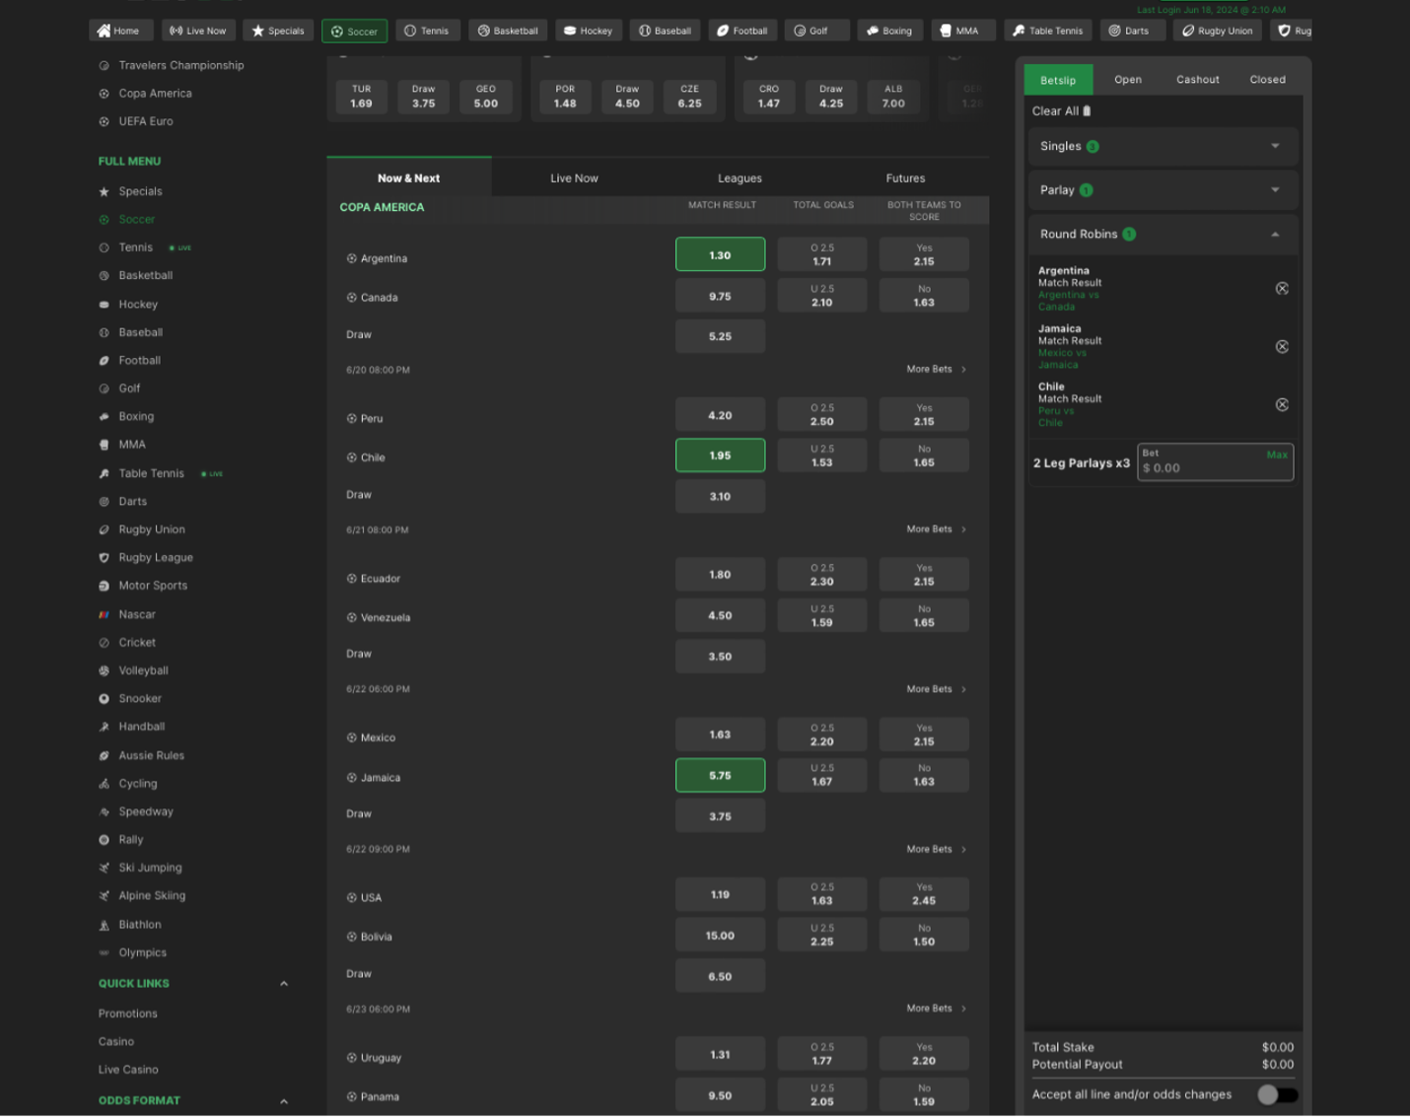This screenshot has width=1410, height=1120.
Task: Open Table Tennis in the sidebar
Action: 151,473
